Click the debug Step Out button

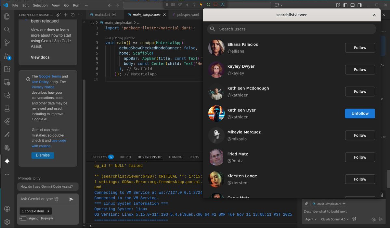[194, 5]
